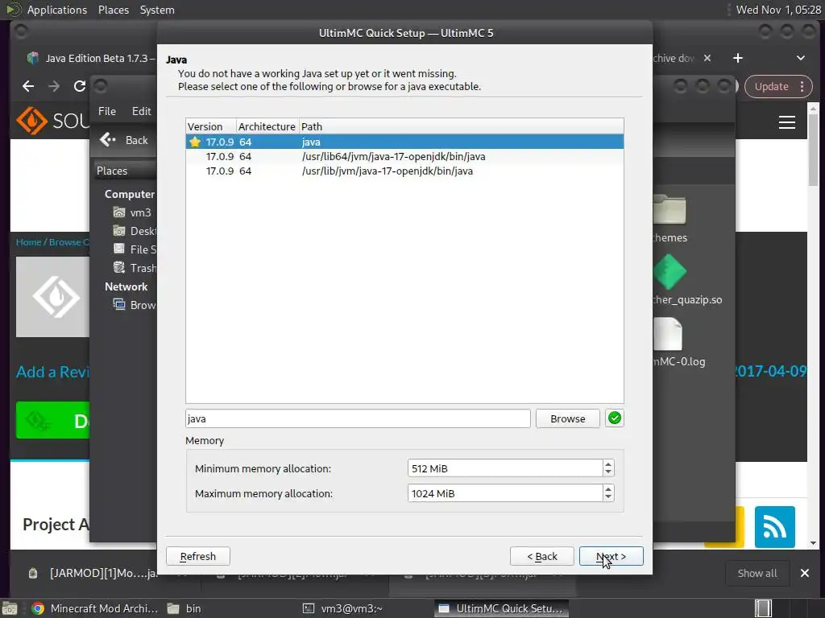Image resolution: width=825 pixels, height=618 pixels.
Task: Decrease maximum memory allocation with down arrow
Action: [609, 497]
